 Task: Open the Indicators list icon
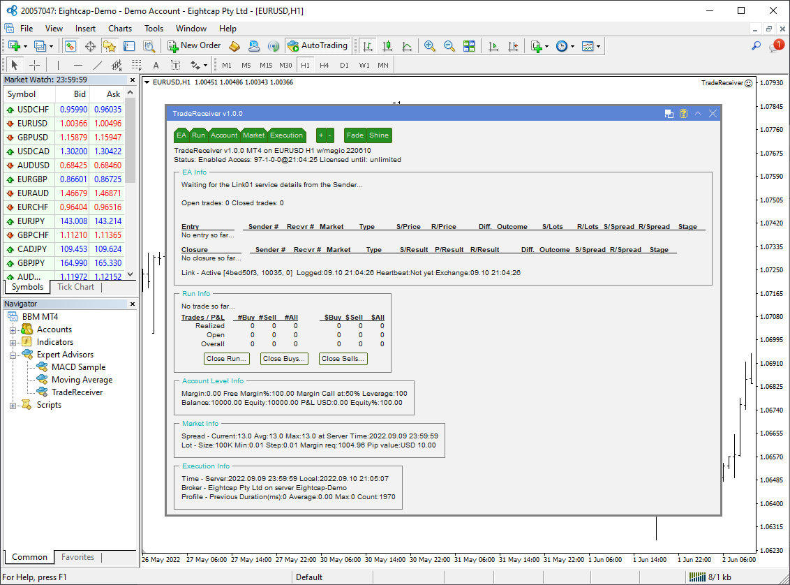tap(537, 46)
